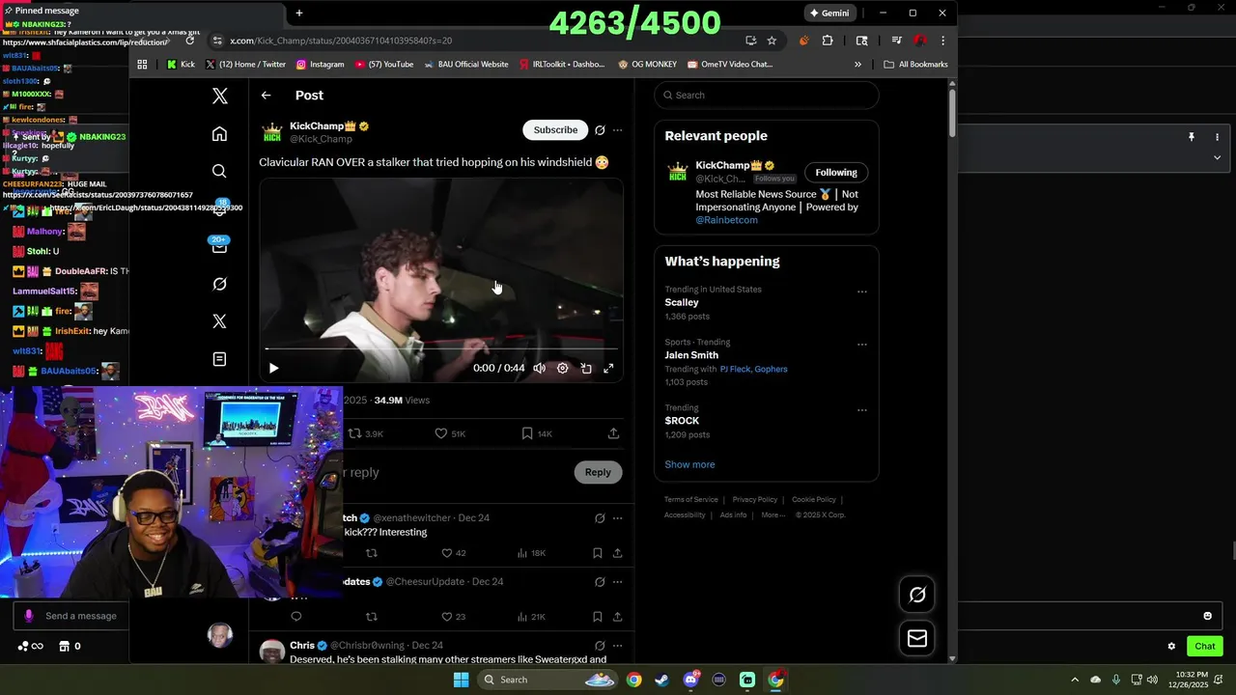Click the browser address bar URL

click(341, 41)
